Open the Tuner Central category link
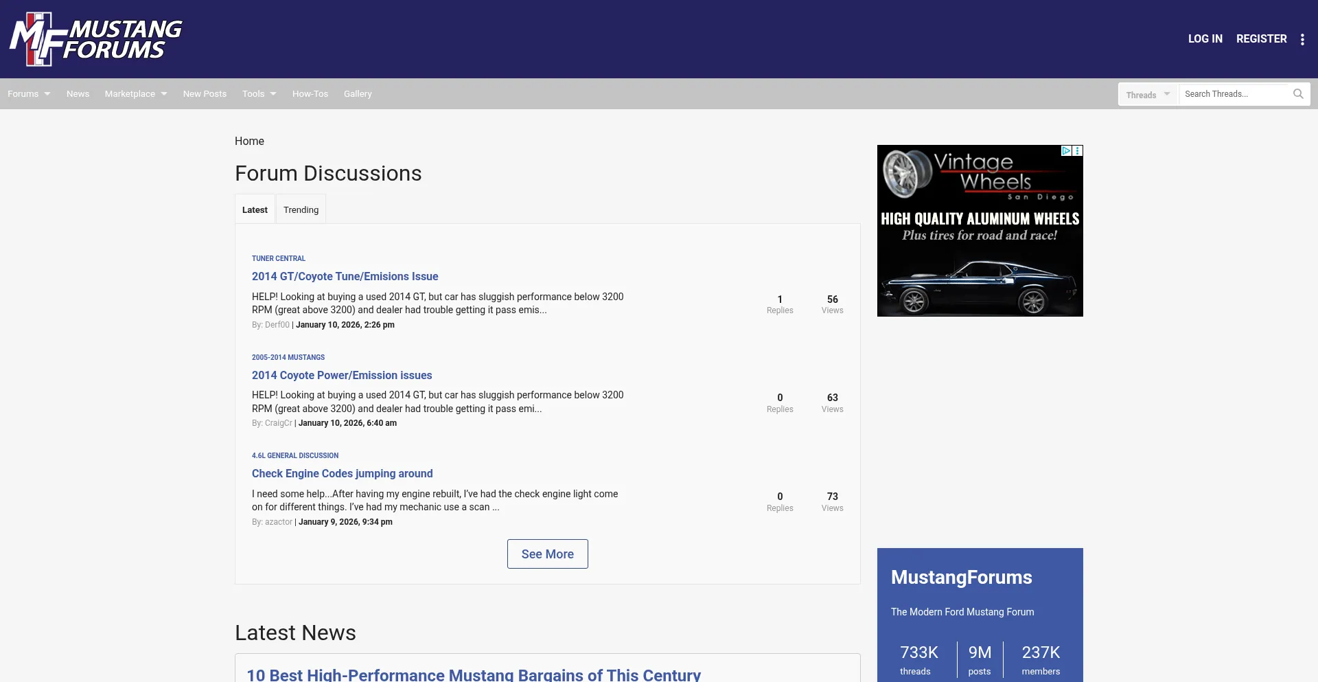 tap(278, 259)
